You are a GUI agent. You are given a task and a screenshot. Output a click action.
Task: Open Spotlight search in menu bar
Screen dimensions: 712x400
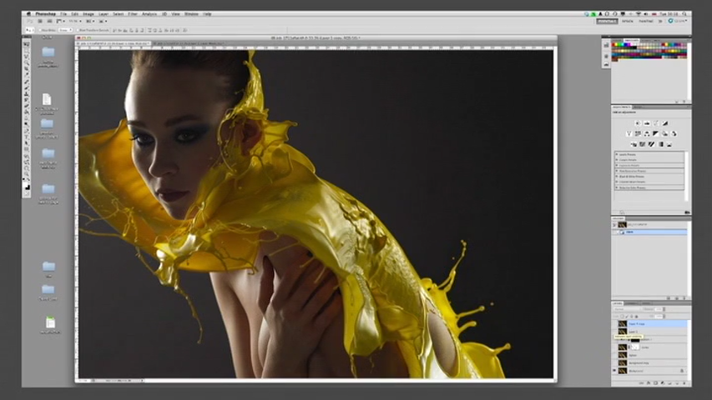(684, 14)
